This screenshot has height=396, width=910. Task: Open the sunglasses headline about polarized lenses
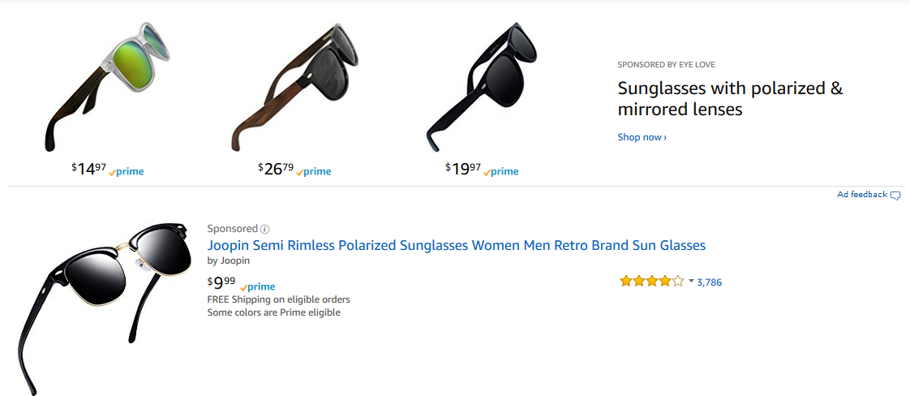(730, 98)
